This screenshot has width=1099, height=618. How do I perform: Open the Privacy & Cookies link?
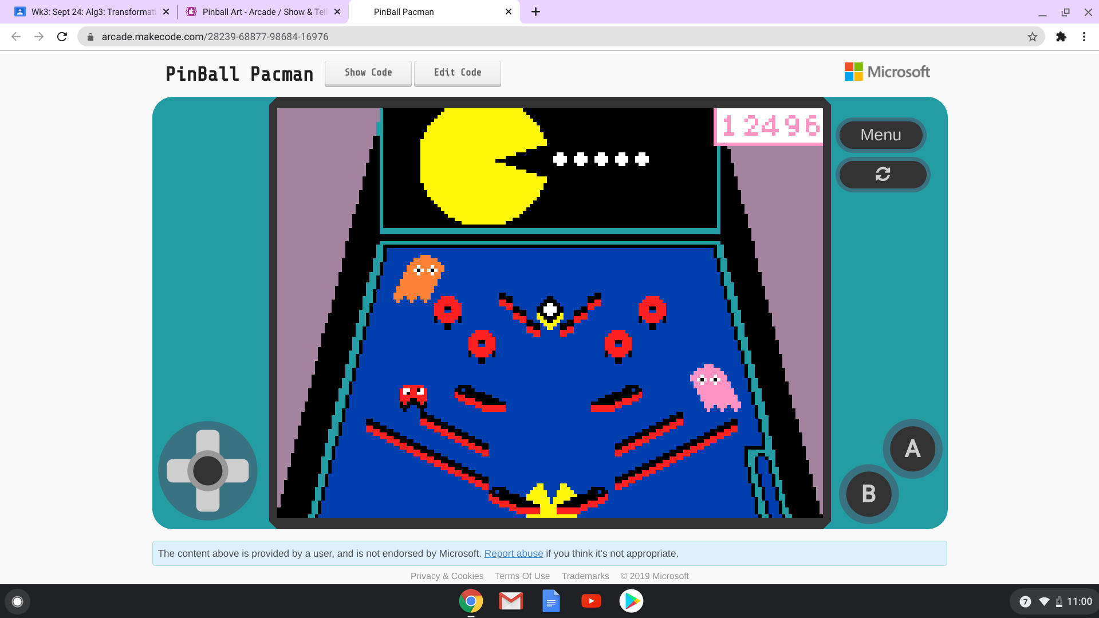(x=447, y=576)
